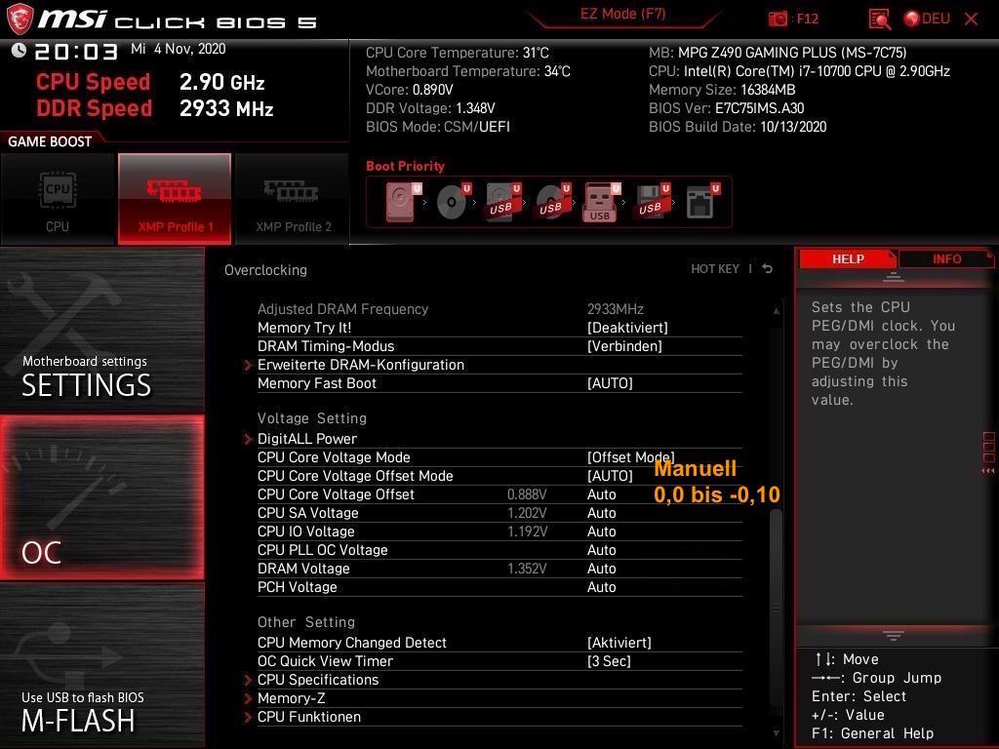999x749 pixels.
Task: Select Adjusted DRAM Frequency 2933MHz row
Action: 499,309
